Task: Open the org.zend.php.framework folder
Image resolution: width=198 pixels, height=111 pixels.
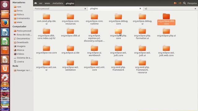Action: coord(118,65)
